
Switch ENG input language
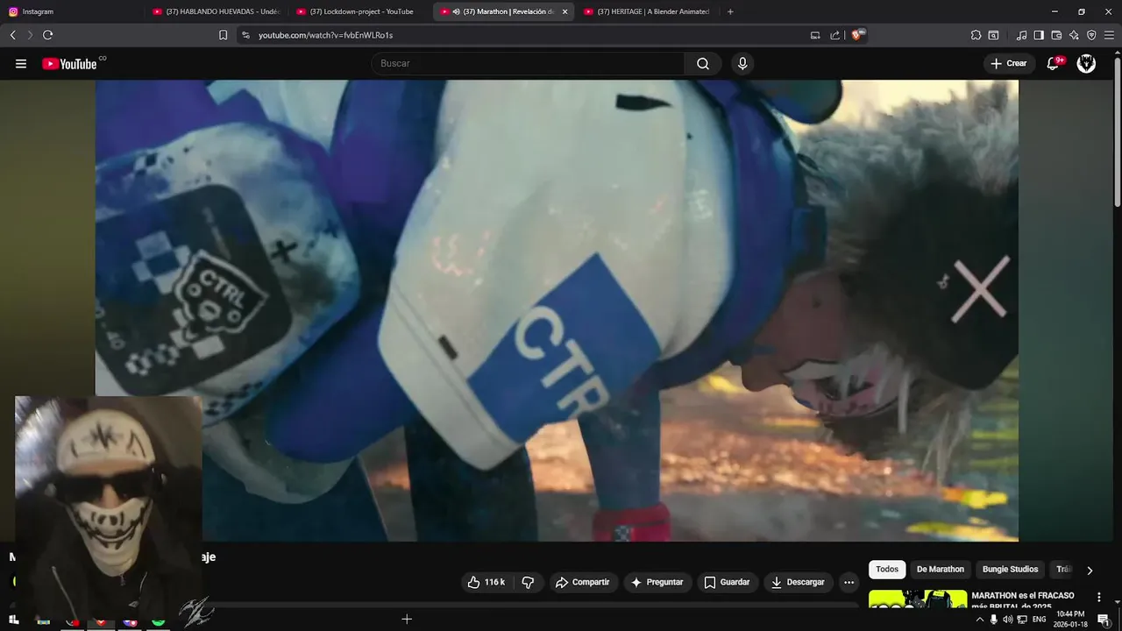point(1039,620)
